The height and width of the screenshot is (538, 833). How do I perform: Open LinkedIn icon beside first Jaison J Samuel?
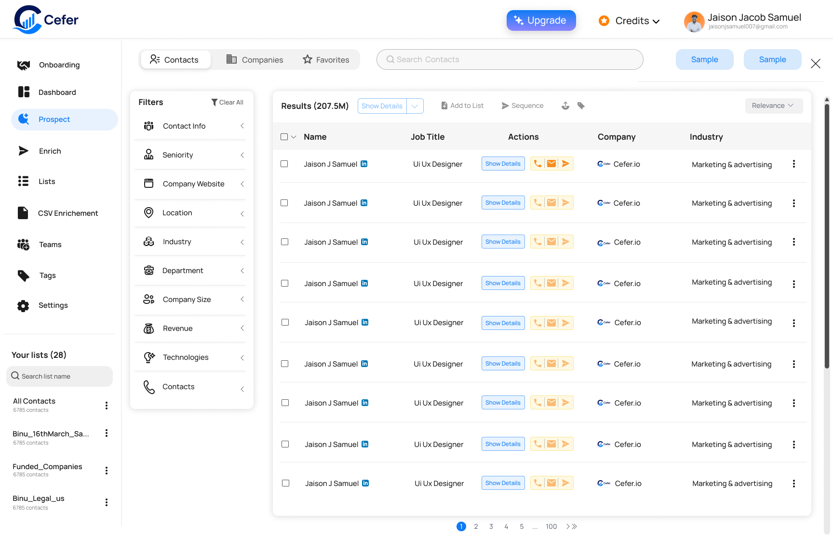364,164
